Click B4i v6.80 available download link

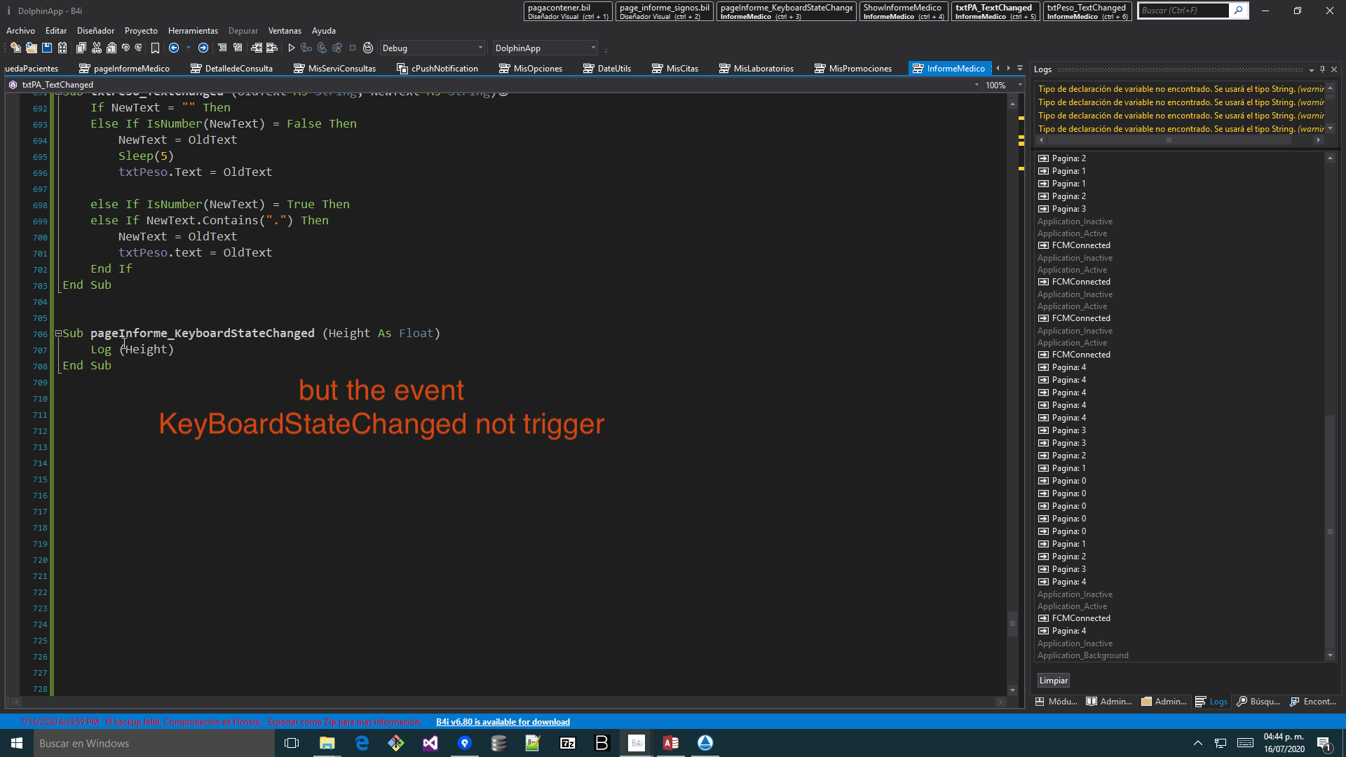pos(503,722)
